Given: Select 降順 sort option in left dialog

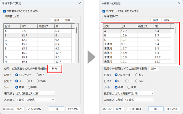Looking at the screenshot, I should pyautogui.click(x=29, y=87).
